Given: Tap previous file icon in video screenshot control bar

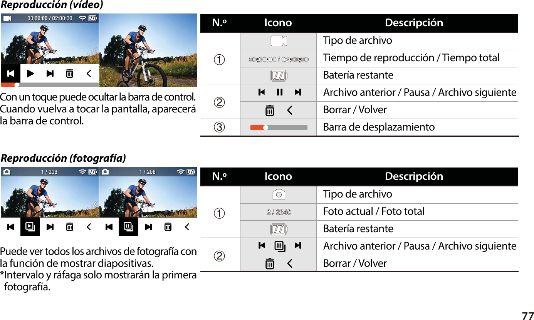Looking at the screenshot, I should coord(11,73).
